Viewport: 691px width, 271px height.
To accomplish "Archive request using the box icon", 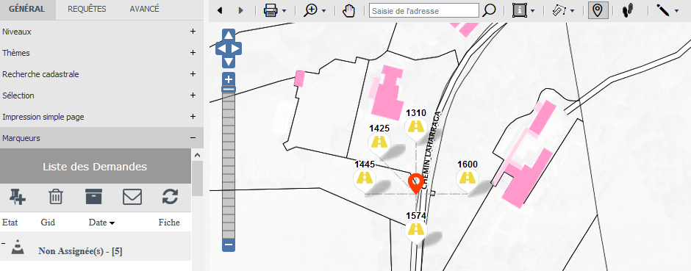I will tap(94, 197).
